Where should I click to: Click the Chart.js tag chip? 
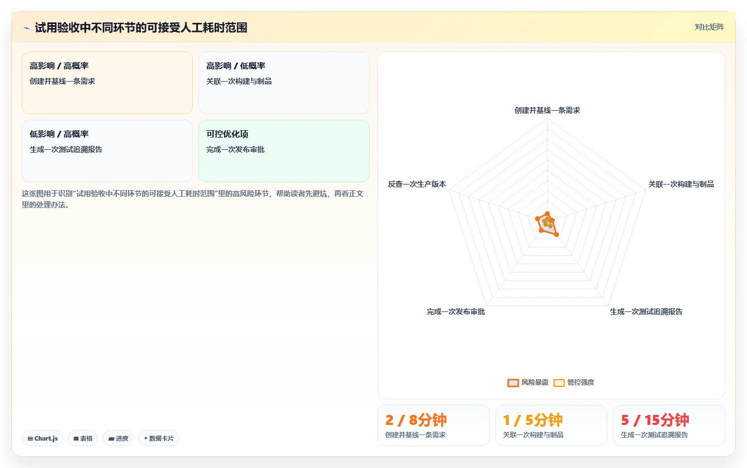click(42, 438)
